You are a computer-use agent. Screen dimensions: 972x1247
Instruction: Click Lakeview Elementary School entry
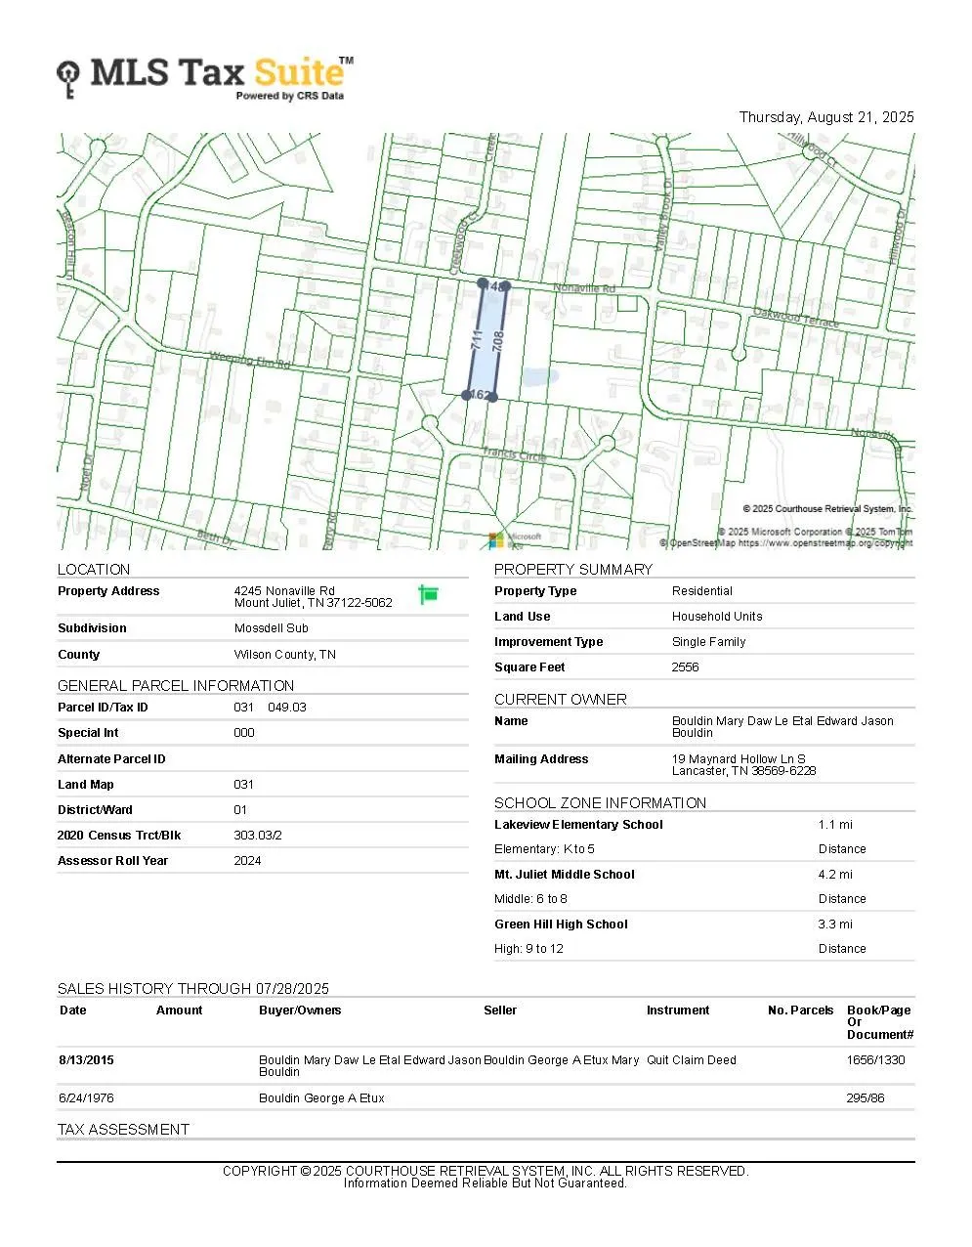(x=578, y=825)
